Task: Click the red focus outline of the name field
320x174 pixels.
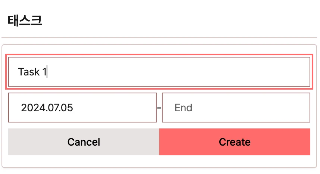Action: tap(159, 55)
